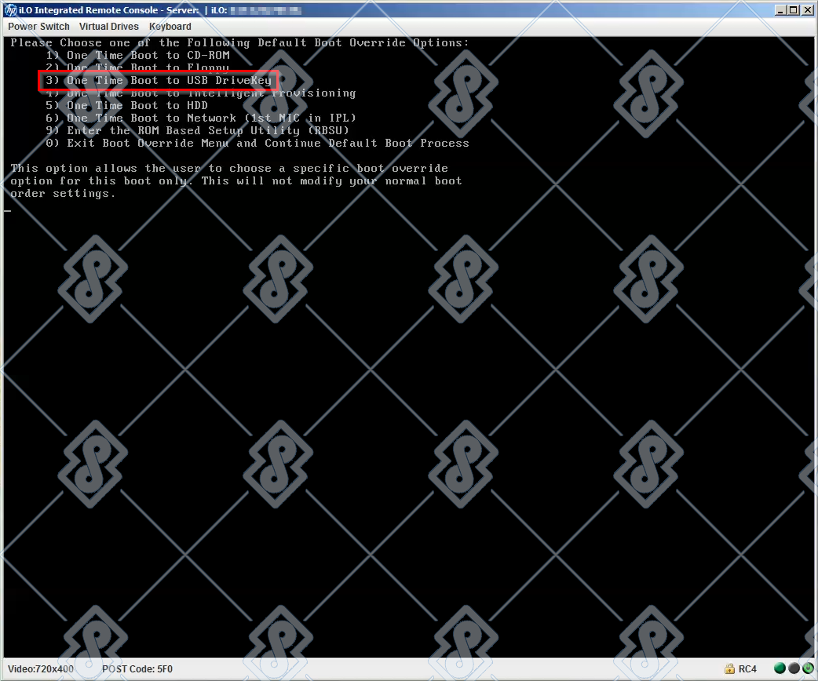Click option 9 Enter the ROM Based Setup Utility
Screen dimensions: 818x681
point(197,130)
